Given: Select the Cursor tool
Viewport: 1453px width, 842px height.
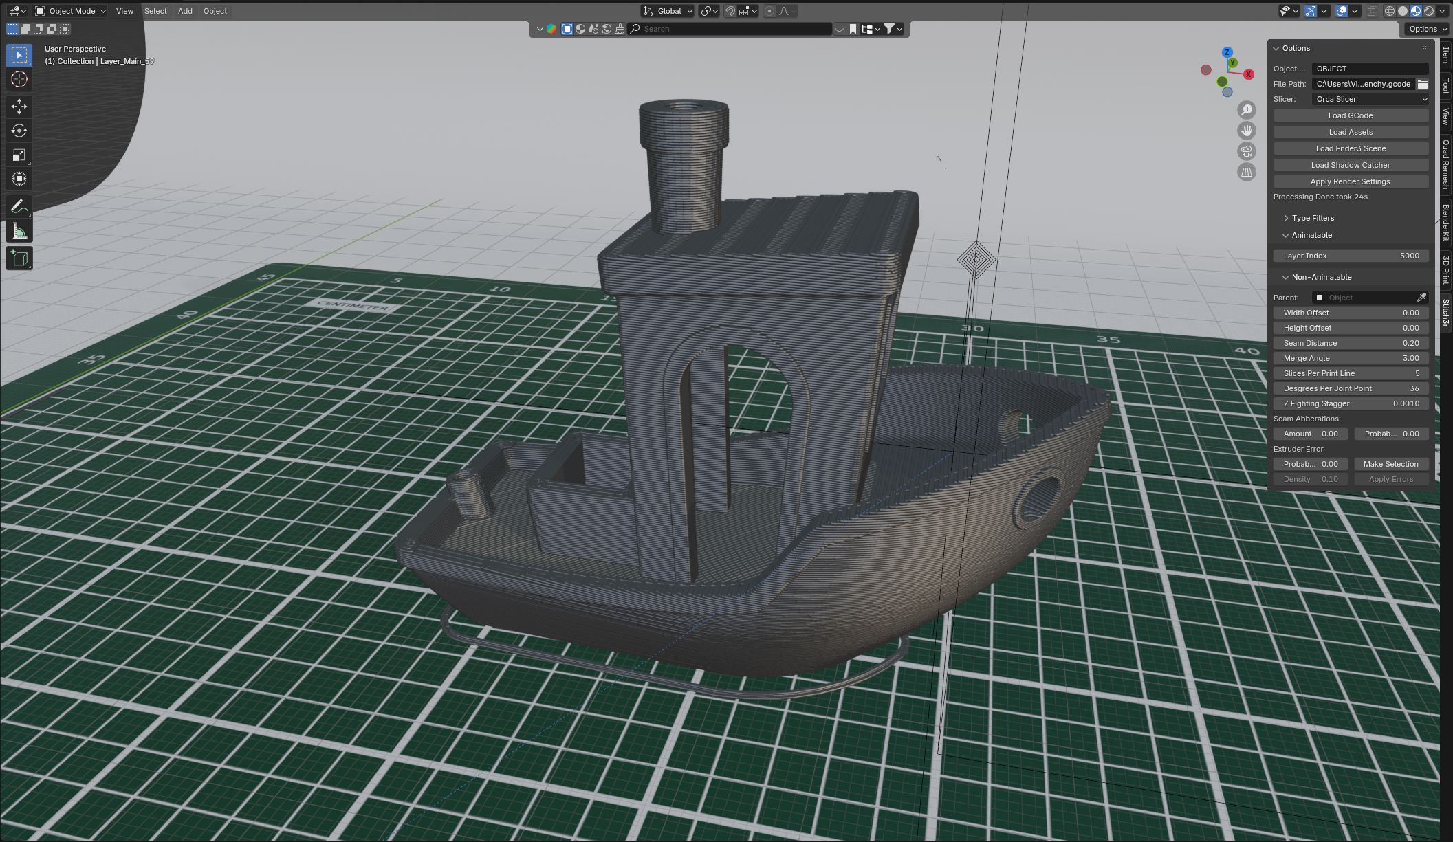Looking at the screenshot, I should tap(19, 79).
